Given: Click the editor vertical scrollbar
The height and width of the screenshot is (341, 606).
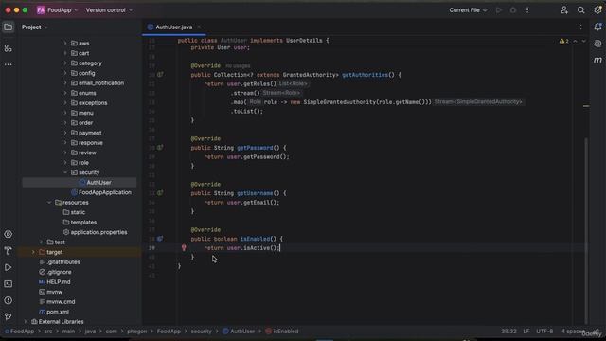Looking at the screenshot, I should [586, 230].
